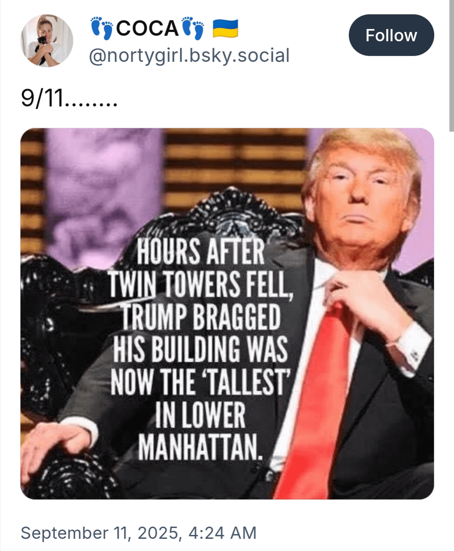The image size is (454, 551).
Task: Click the 'TRUMP BRAGGED' caption line
Action: (201, 317)
